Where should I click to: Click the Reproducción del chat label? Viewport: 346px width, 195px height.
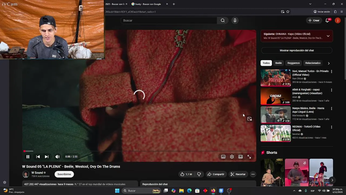(x=155, y=184)
